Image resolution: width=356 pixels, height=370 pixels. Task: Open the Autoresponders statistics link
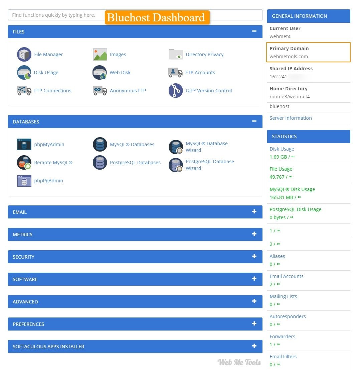(288, 316)
